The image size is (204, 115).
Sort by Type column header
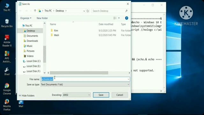pos(123,24)
